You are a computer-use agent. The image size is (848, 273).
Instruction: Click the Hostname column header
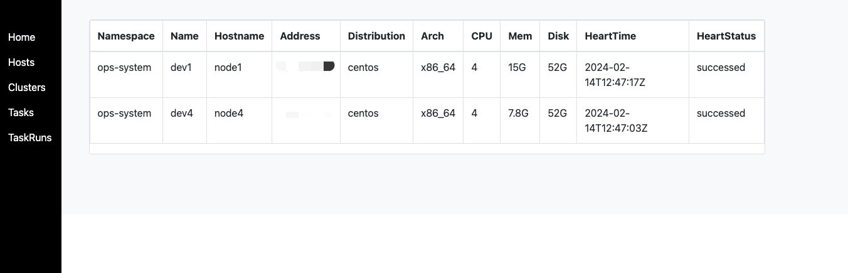[x=239, y=36]
